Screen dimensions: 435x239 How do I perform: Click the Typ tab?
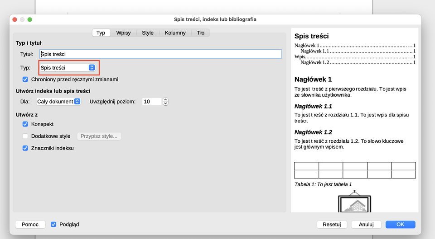(x=101, y=33)
